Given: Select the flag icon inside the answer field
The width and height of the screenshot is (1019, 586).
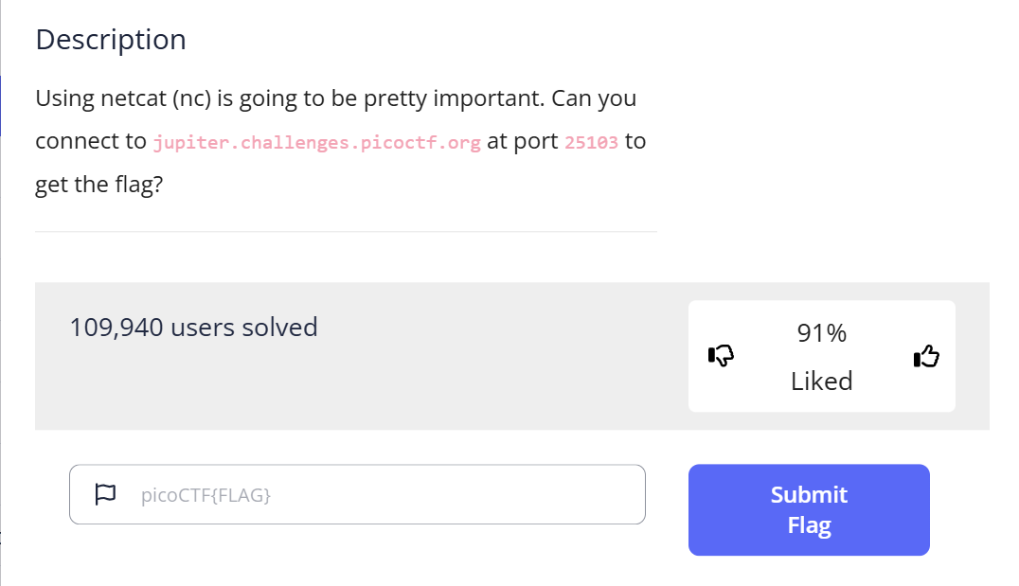Looking at the screenshot, I should [105, 493].
